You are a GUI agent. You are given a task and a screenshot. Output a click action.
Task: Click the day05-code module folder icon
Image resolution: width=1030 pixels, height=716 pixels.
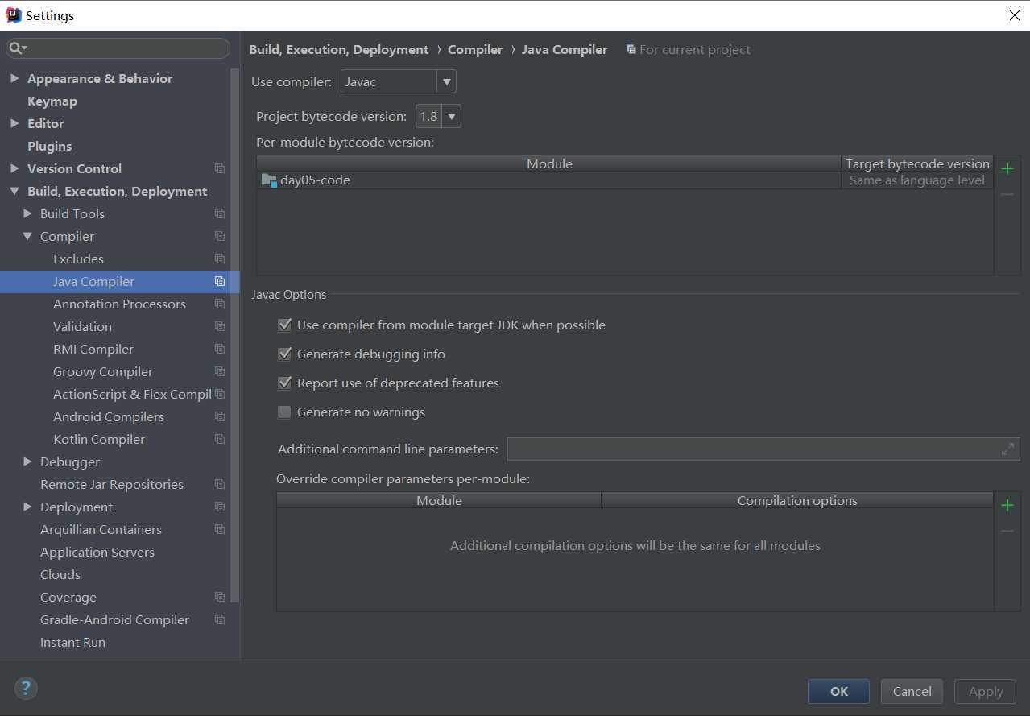[269, 180]
